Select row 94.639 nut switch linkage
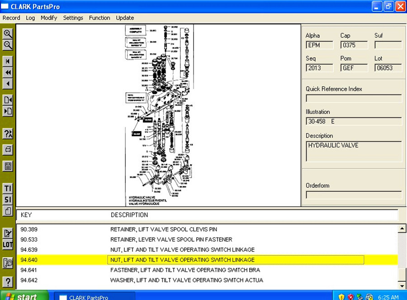 click(x=207, y=250)
